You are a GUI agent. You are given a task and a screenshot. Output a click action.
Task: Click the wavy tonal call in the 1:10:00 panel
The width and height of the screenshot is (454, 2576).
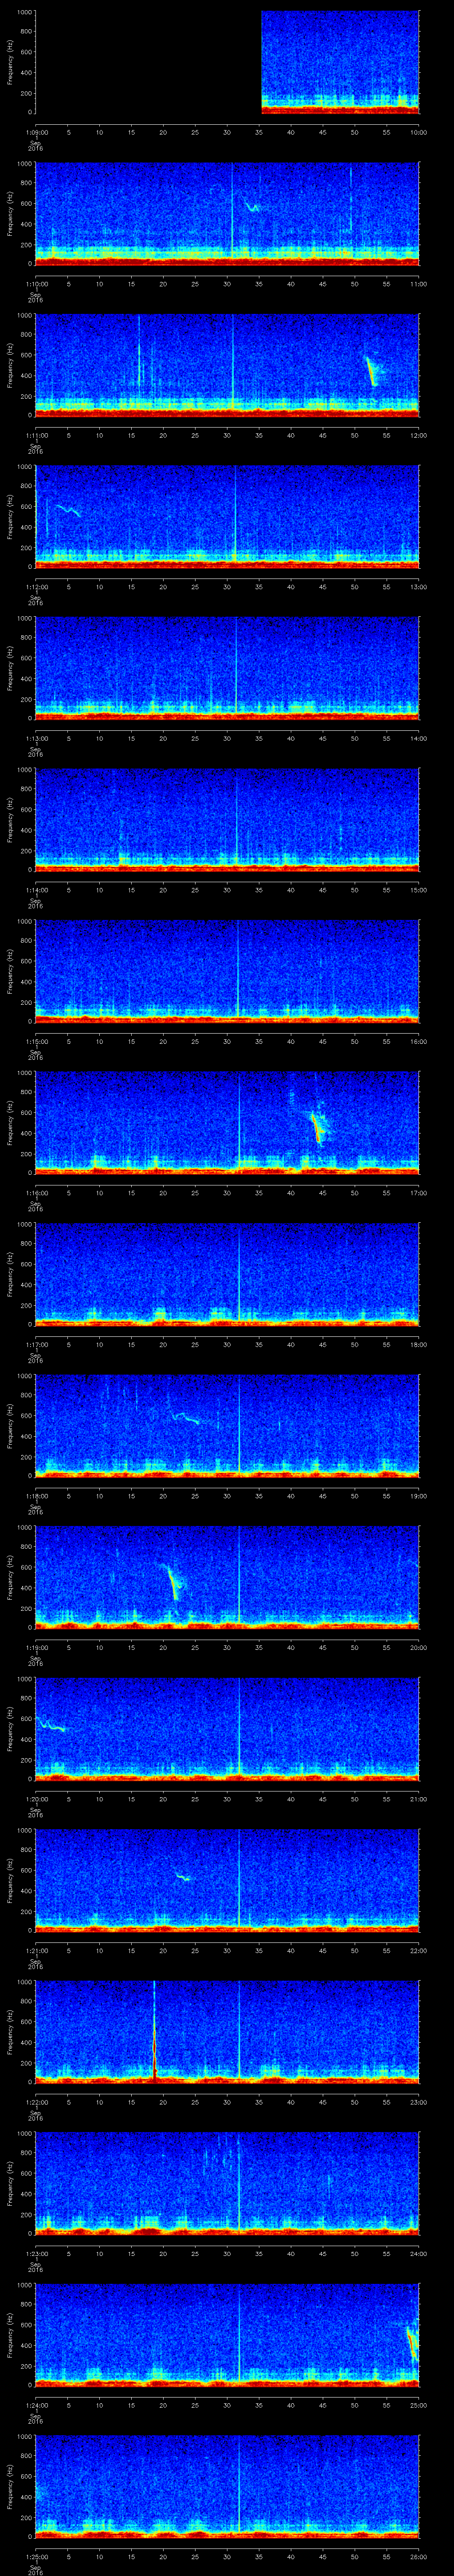tap(252, 207)
